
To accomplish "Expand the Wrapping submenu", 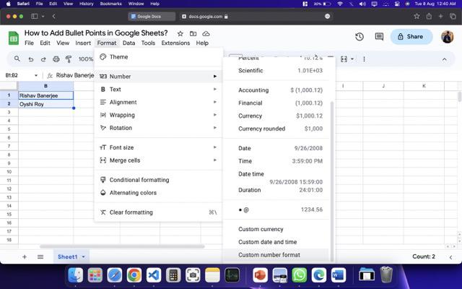I will (158, 115).
